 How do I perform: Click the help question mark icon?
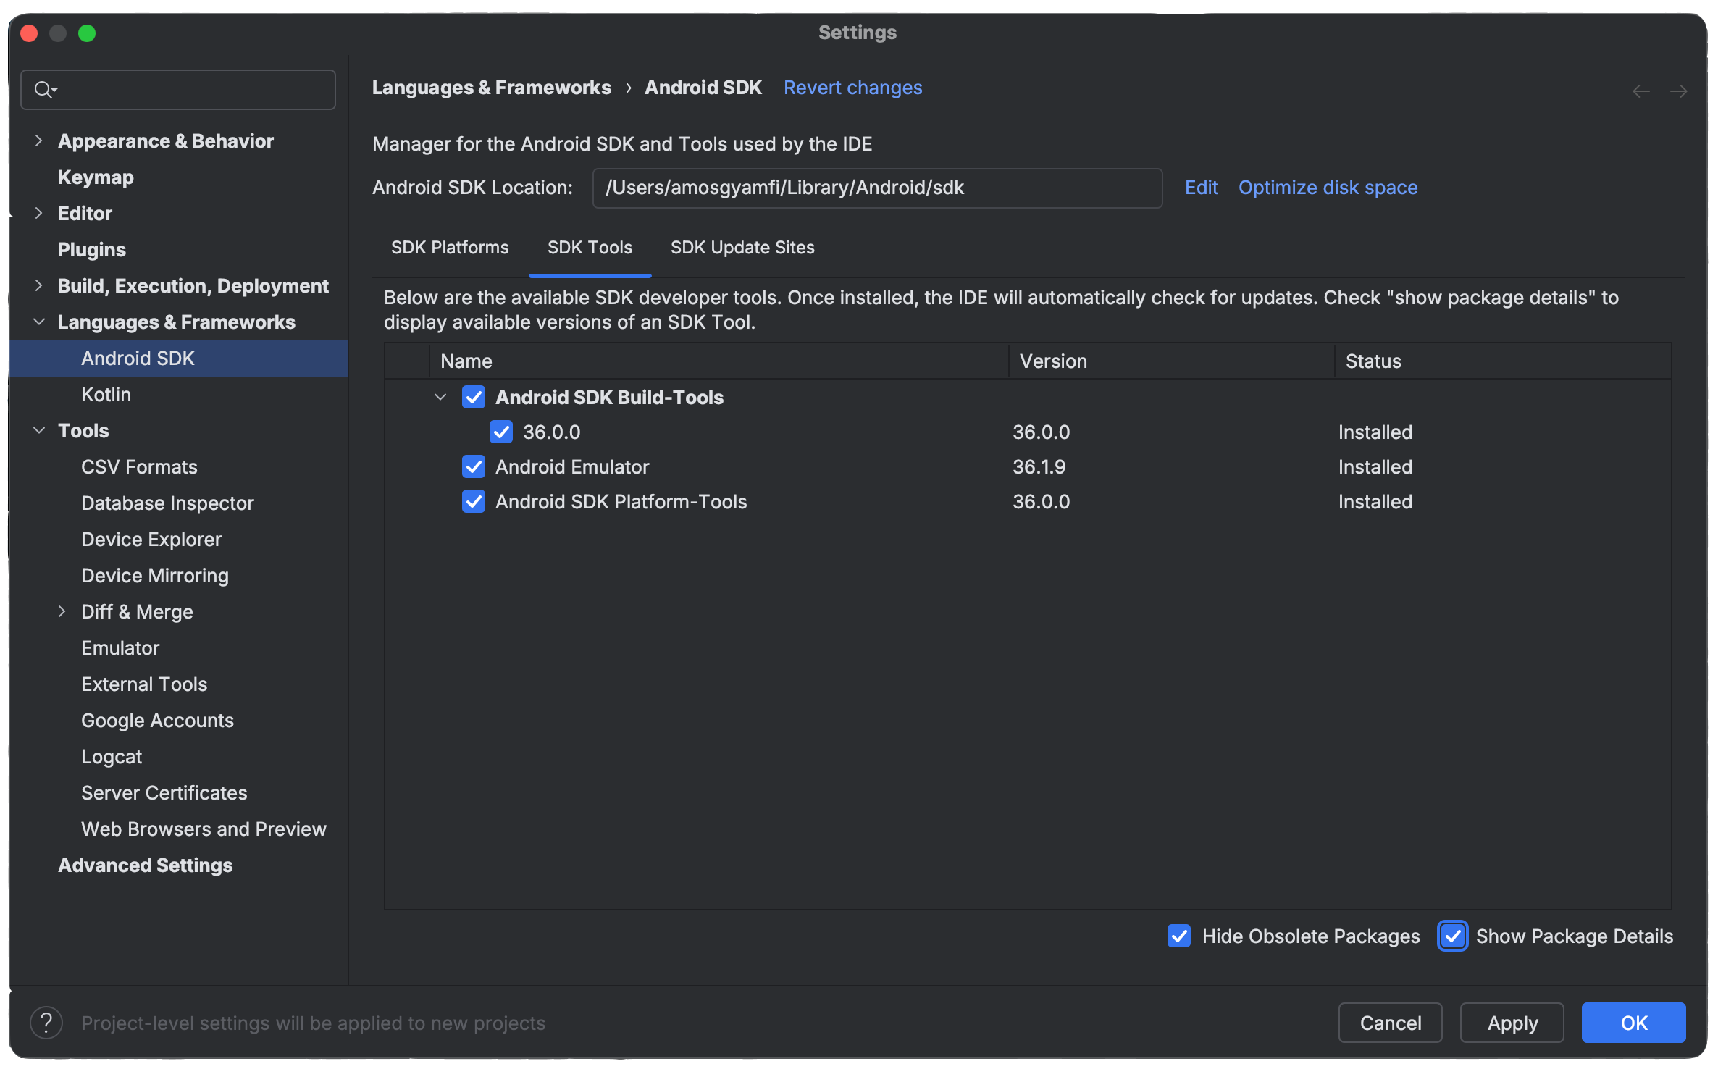[x=46, y=1023]
